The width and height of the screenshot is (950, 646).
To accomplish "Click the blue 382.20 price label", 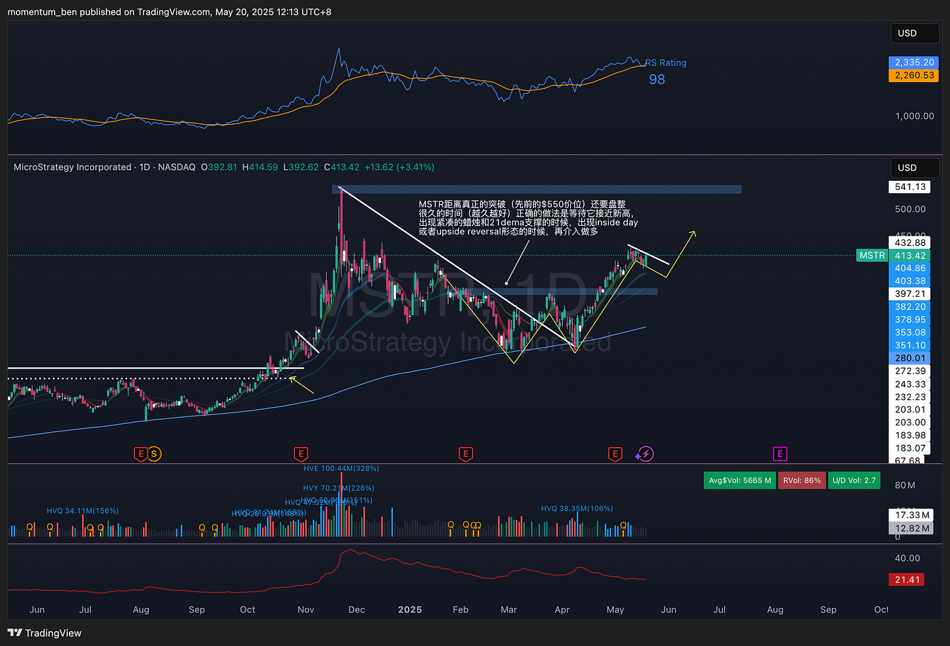I will [x=910, y=307].
